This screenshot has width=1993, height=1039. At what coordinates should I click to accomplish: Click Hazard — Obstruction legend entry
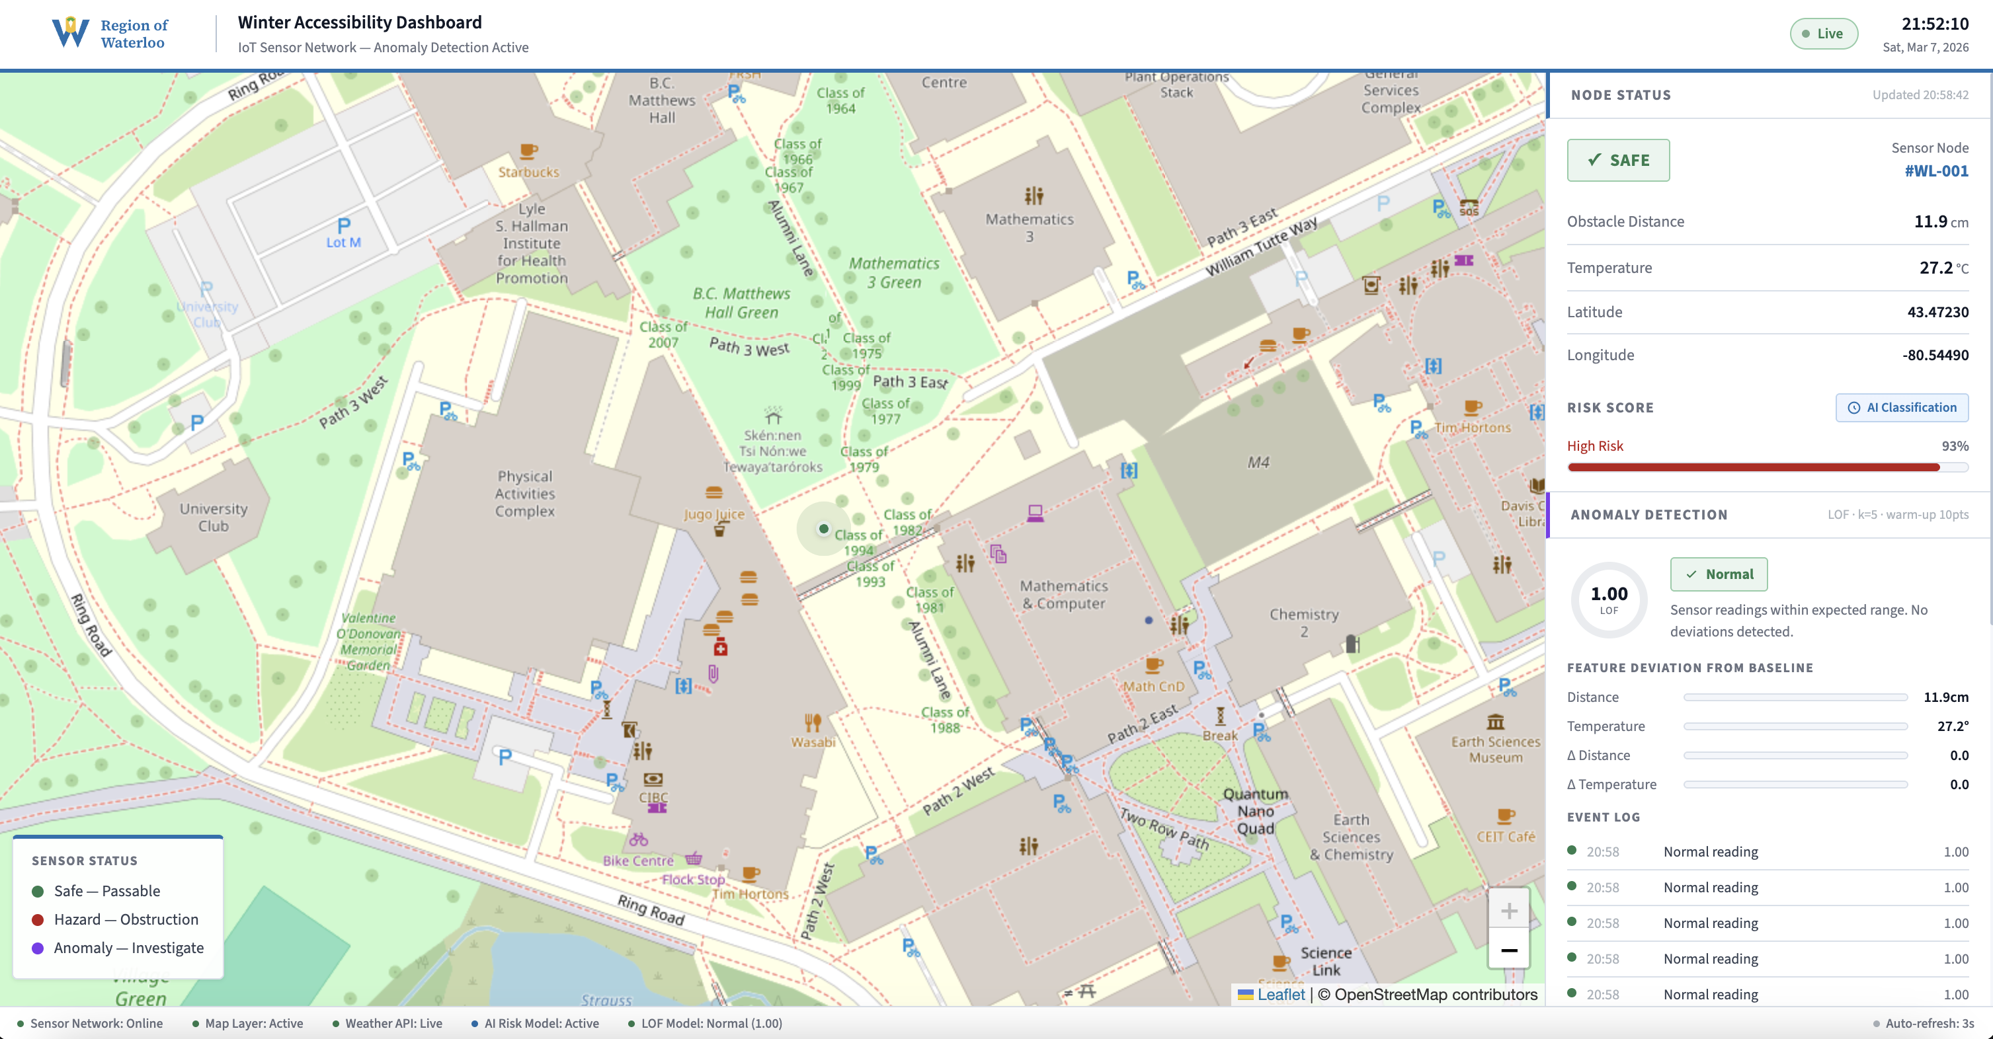point(116,919)
